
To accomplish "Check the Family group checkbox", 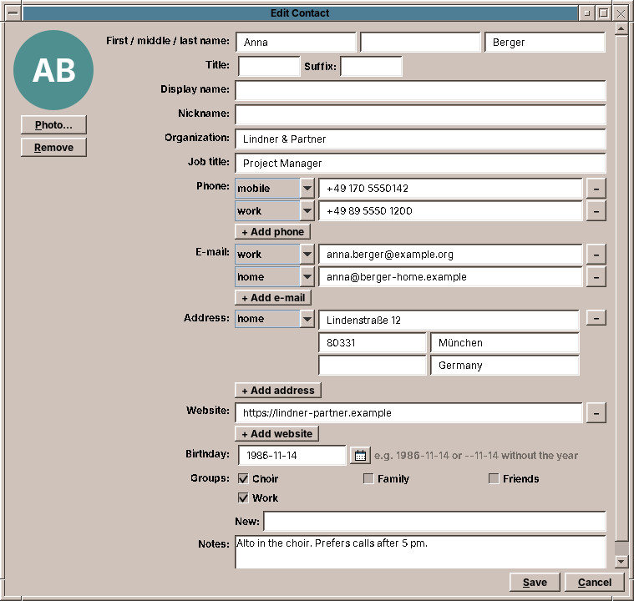I will pyautogui.click(x=368, y=478).
